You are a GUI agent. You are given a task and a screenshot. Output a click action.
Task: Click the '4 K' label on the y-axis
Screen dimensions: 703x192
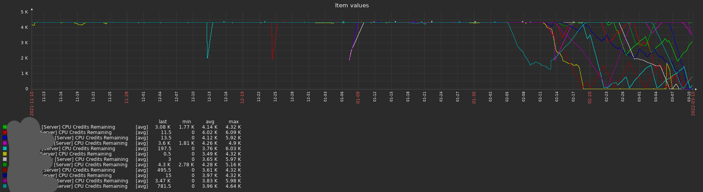pos(24,28)
